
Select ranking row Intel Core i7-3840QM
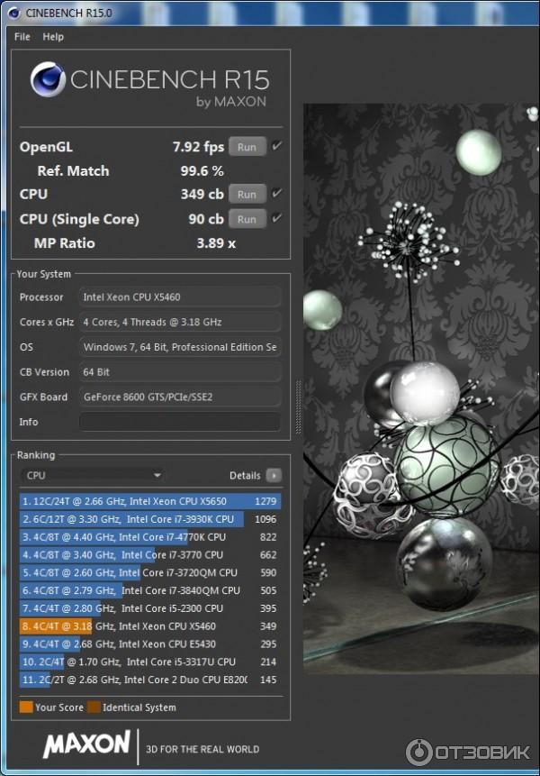point(150,590)
